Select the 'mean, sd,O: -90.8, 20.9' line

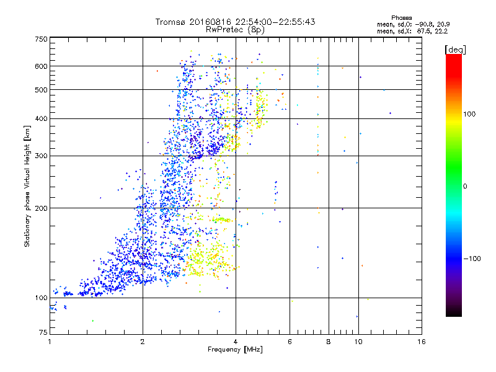coord(413,24)
